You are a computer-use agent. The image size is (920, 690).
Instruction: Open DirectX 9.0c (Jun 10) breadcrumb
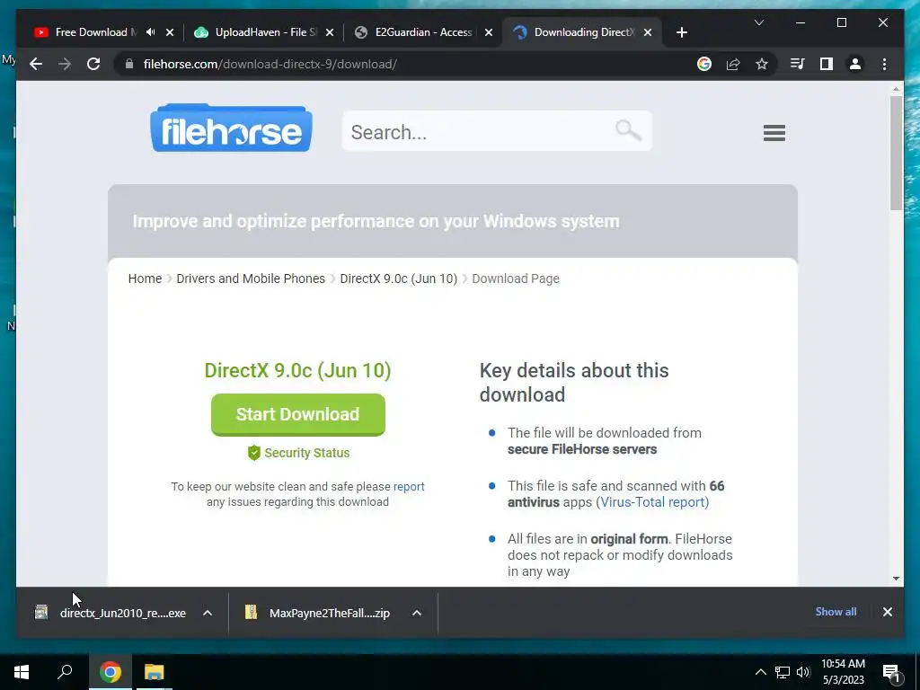(x=398, y=279)
